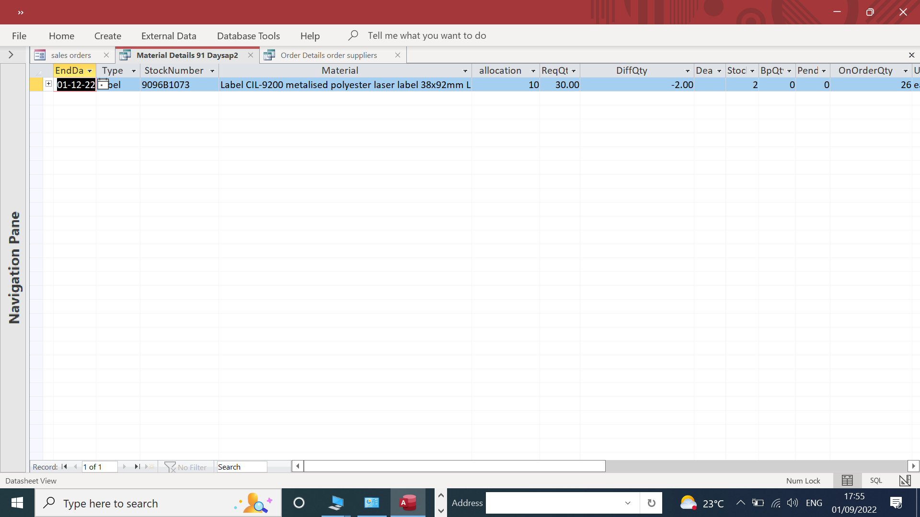Expand the subdatasheet plus sign on row
Screen dimensions: 920x517
(x=48, y=84)
